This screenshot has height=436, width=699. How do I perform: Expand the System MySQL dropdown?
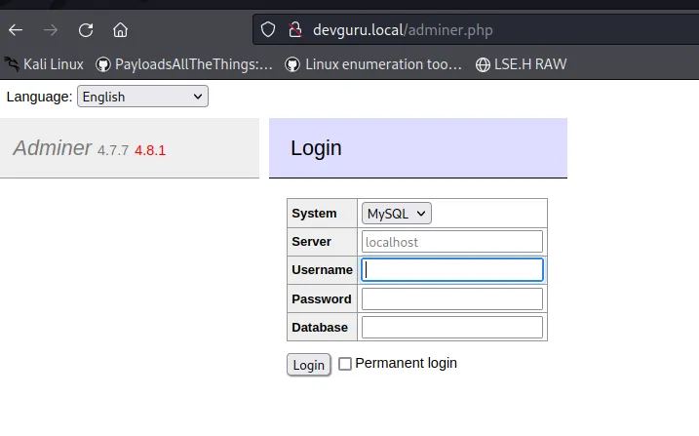tap(396, 213)
